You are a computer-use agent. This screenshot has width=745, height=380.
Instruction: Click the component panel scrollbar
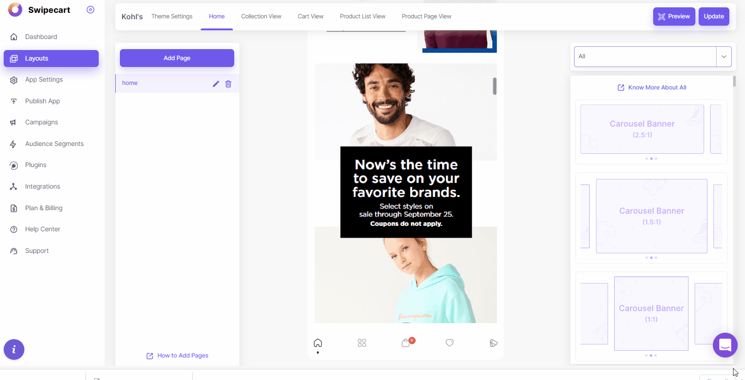[x=734, y=81]
